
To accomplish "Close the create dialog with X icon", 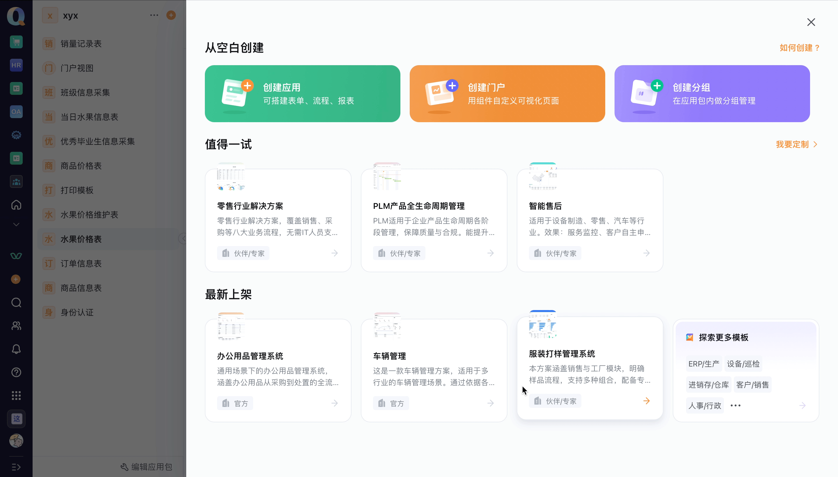I will pyautogui.click(x=811, y=22).
